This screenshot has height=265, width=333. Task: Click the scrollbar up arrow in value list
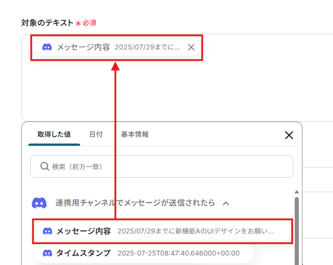click(x=297, y=192)
